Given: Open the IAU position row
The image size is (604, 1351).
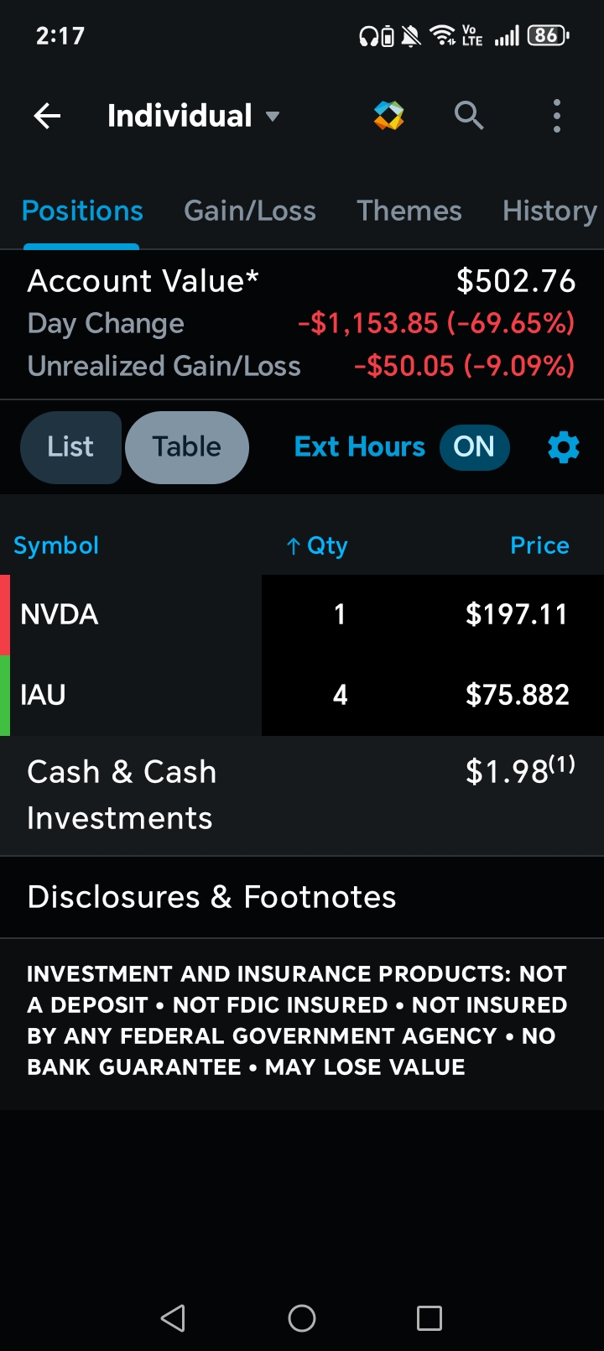Looking at the screenshot, I should (302, 696).
